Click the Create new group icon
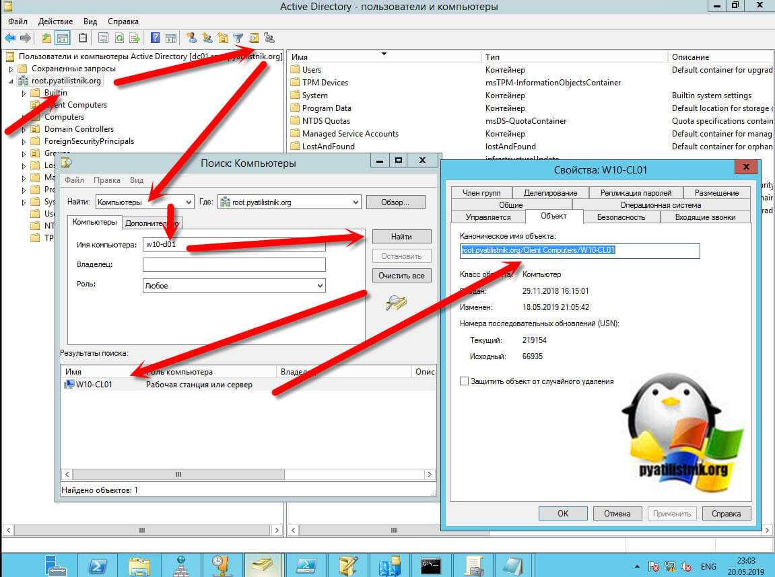Viewport: 775px width, 577px height. point(207,38)
